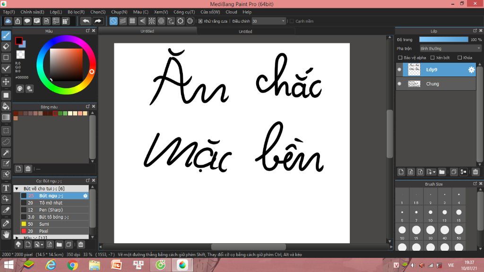
Task: Select the Brush tool in left toolbar
Action: click(x=6, y=36)
